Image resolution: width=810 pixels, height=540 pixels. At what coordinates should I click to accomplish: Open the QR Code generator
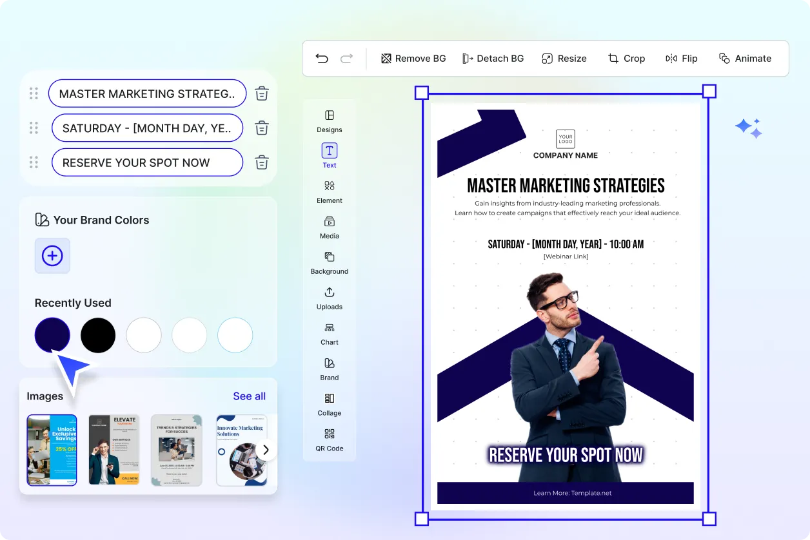click(329, 440)
